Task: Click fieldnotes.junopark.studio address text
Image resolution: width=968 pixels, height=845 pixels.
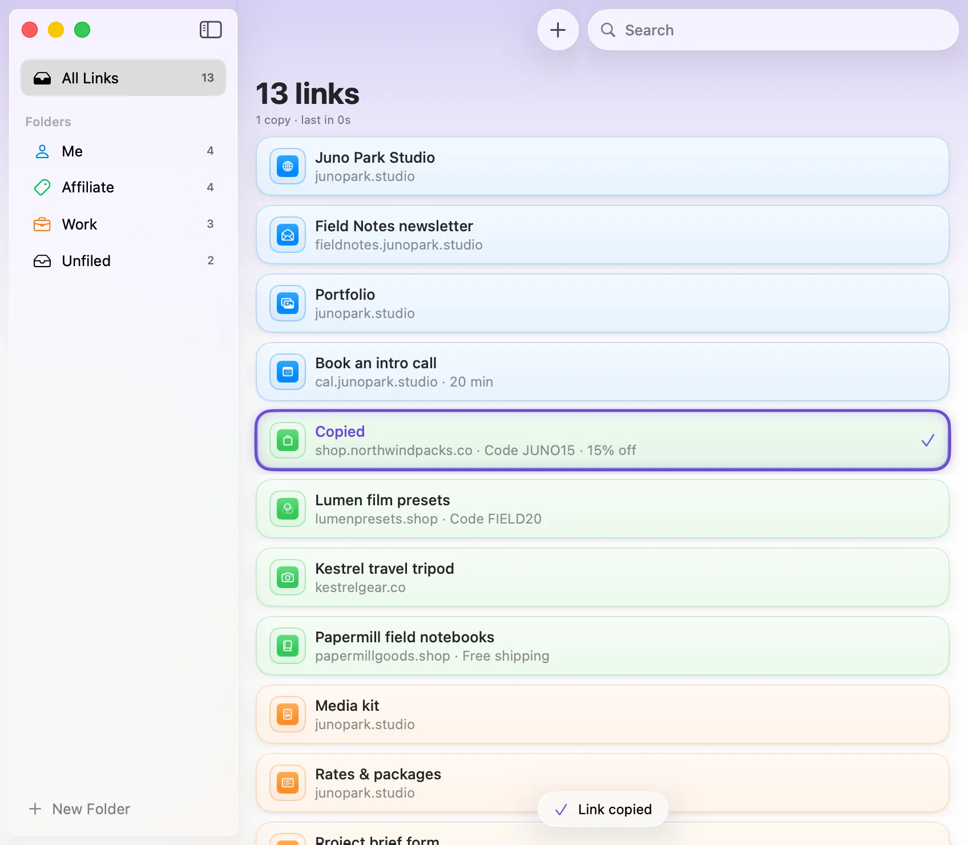Action: [399, 245]
